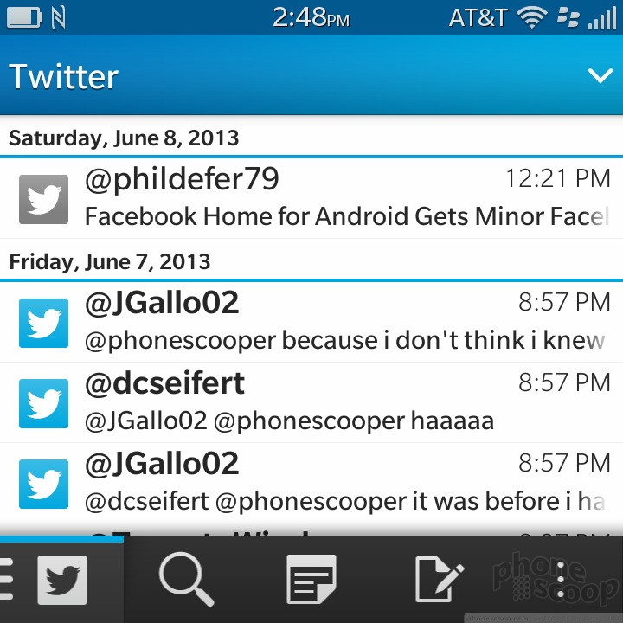
Task: Open the @JGallo02 tweet mentioning @dcseifert
Action: pos(311,483)
